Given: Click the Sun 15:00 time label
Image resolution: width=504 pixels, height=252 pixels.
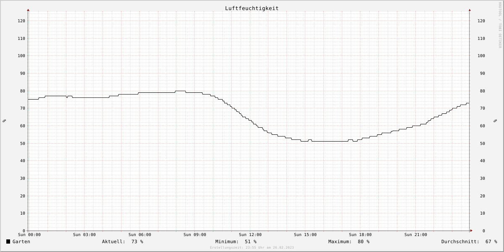Looking at the screenshot, I should (x=305, y=235).
